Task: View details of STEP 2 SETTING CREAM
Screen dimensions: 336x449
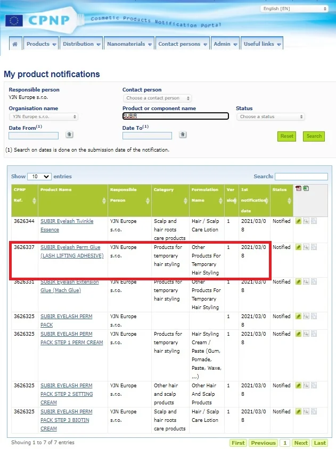Action: [x=306, y=386]
